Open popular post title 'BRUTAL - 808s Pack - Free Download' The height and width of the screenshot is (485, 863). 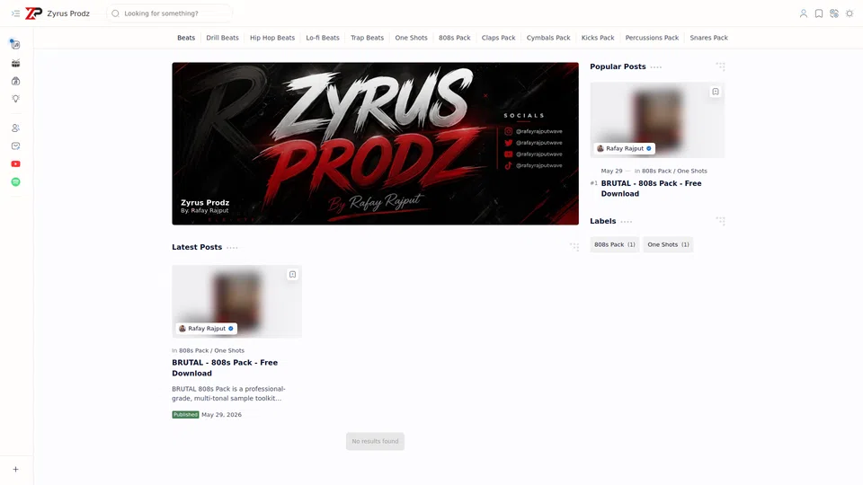click(651, 189)
